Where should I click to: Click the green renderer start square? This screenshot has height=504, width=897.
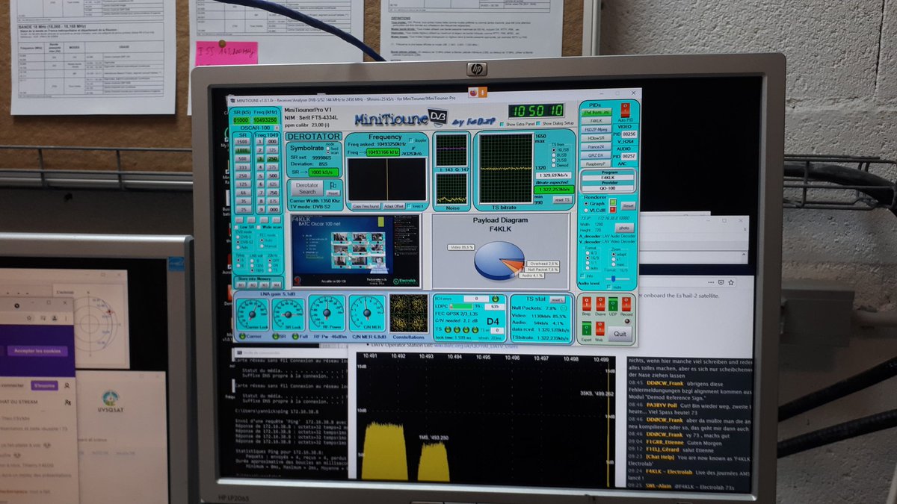click(612, 202)
